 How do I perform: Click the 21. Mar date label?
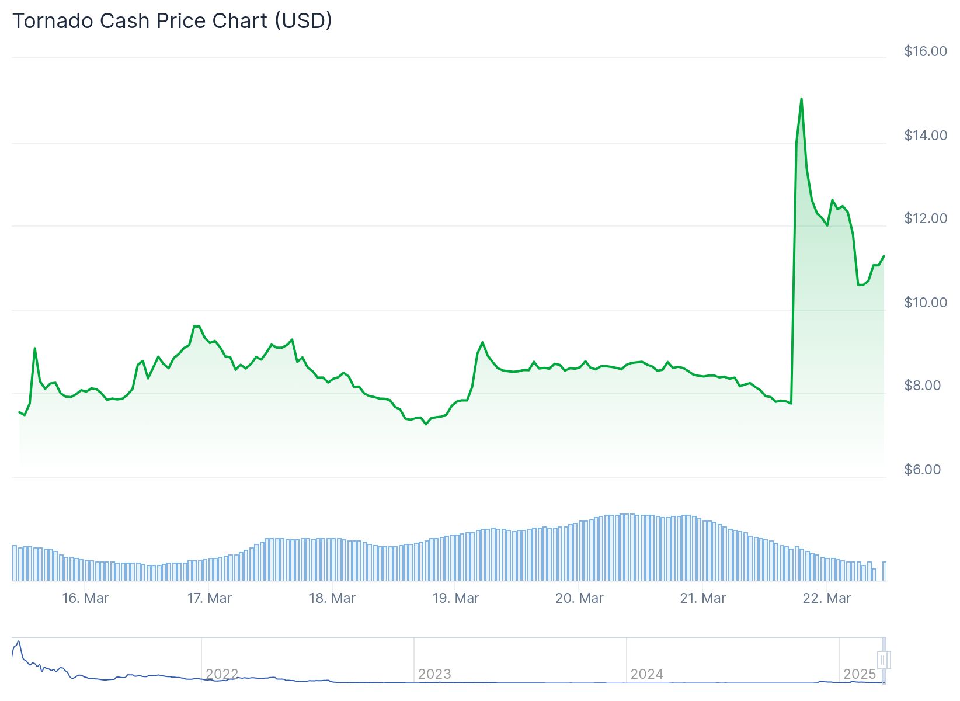[x=703, y=598]
